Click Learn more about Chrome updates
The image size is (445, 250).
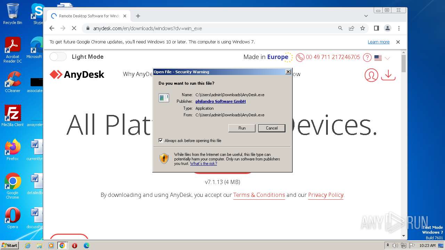[x=379, y=42]
